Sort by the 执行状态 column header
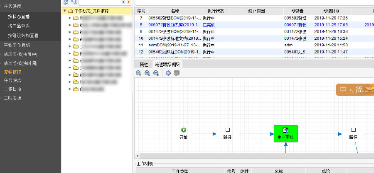Viewport: 374px width, 173px height. click(x=215, y=11)
